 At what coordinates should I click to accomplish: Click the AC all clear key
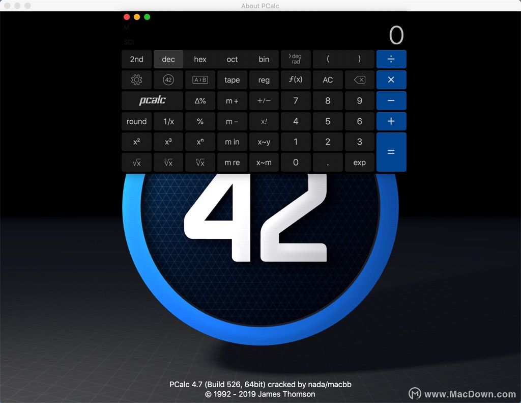click(x=328, y=80)
